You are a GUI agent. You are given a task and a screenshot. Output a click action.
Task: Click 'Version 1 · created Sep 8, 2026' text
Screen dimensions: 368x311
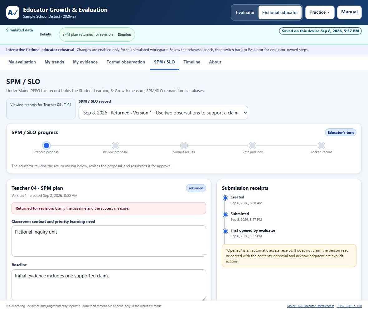click(45, 196)
